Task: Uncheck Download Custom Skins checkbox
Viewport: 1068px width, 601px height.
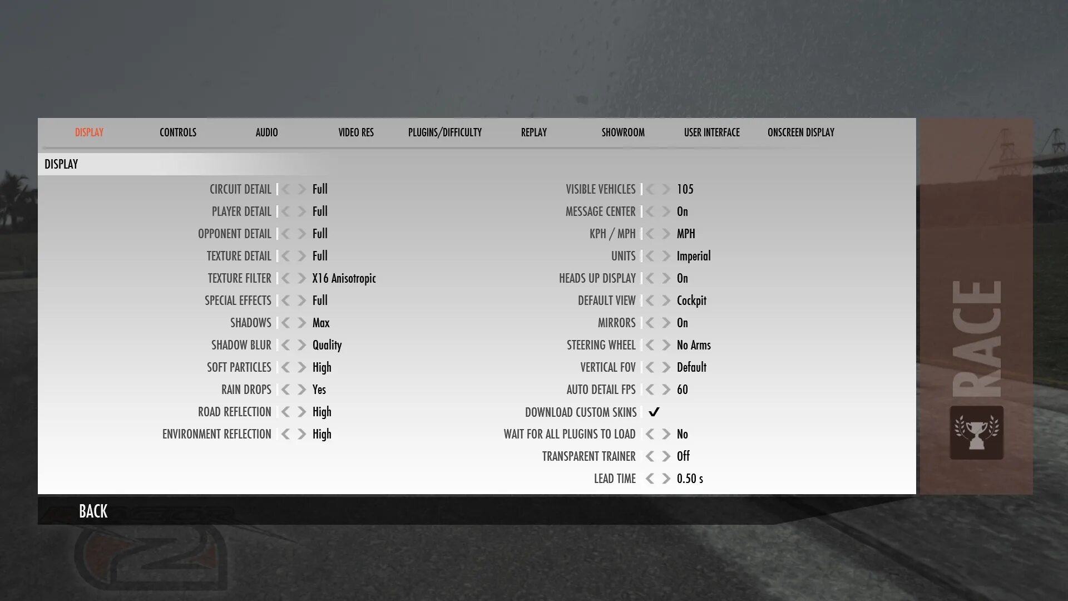Action: (x=654, y=412)
